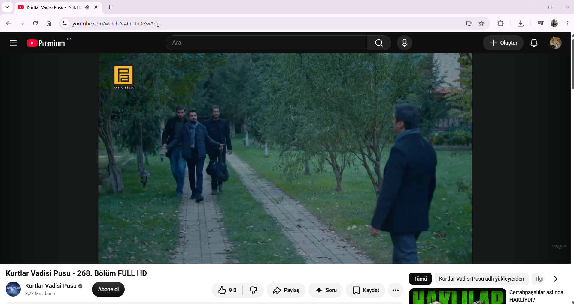The width and height of the screenshot is (574, 304).
Task: Mute the tab using the speaker icon
Action: (87, 7)
